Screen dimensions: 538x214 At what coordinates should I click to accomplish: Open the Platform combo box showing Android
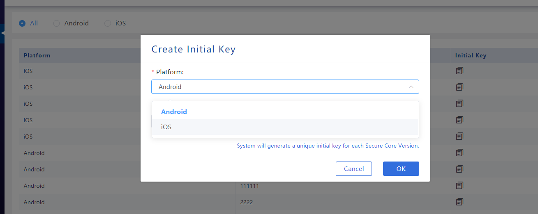tap(285, 87)
